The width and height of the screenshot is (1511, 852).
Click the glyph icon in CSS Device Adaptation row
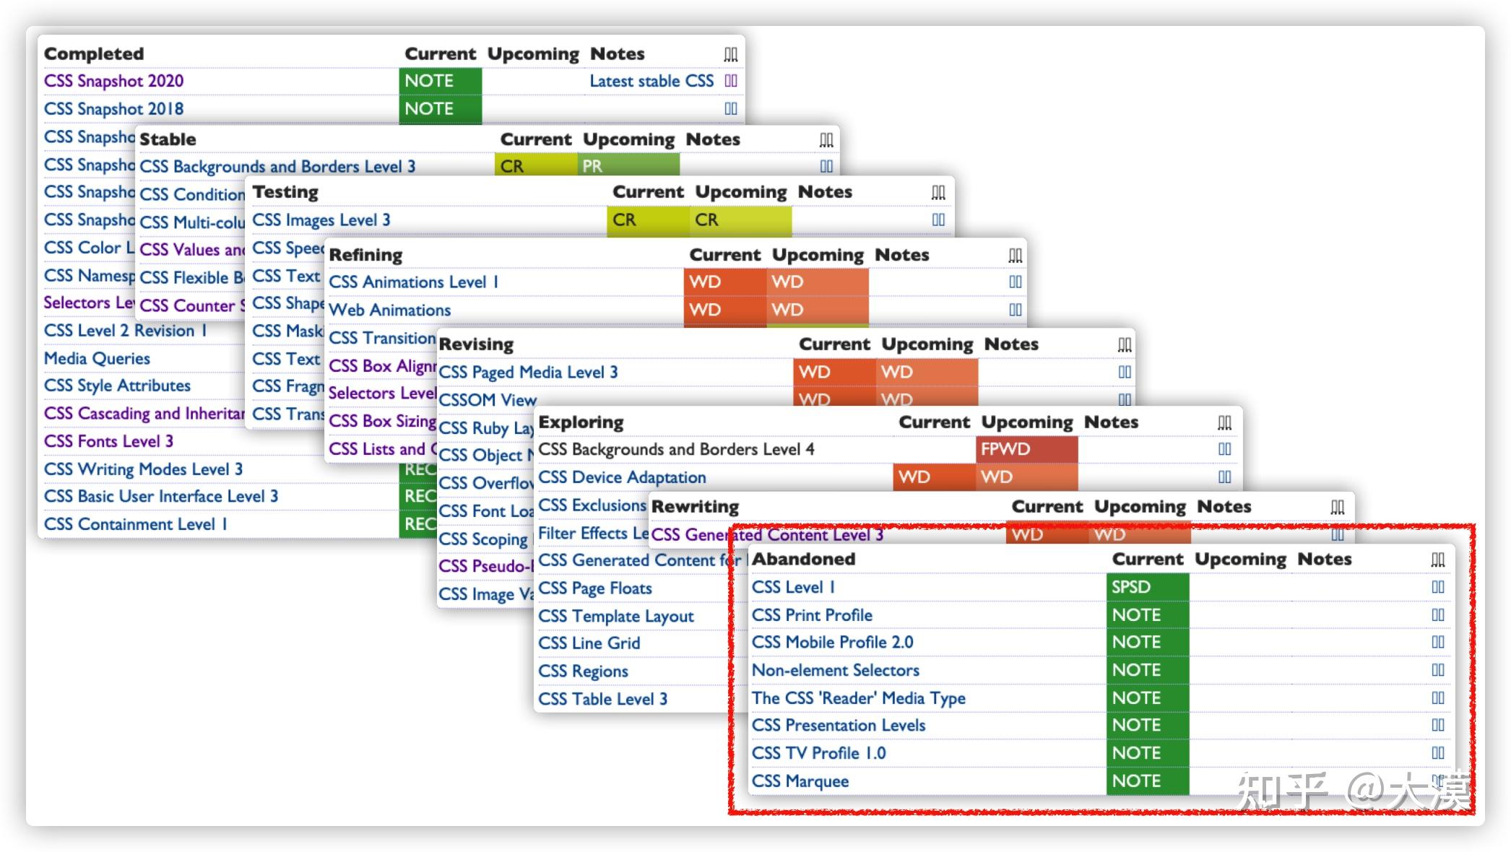[x=1224, y=477]
